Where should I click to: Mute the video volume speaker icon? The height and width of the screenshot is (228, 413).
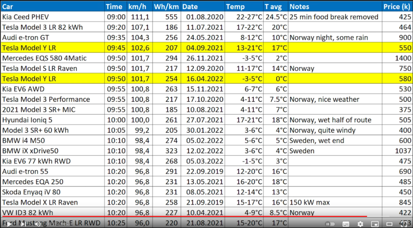(x=38, y=224)
